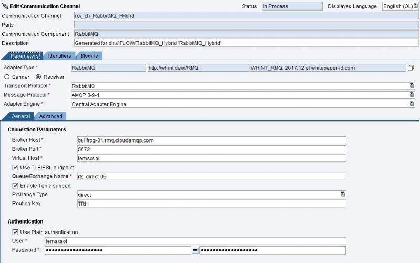The width and height of the screenshot is (420, 263).
Task: Switch to the General sub-tab
Action: 20,116
